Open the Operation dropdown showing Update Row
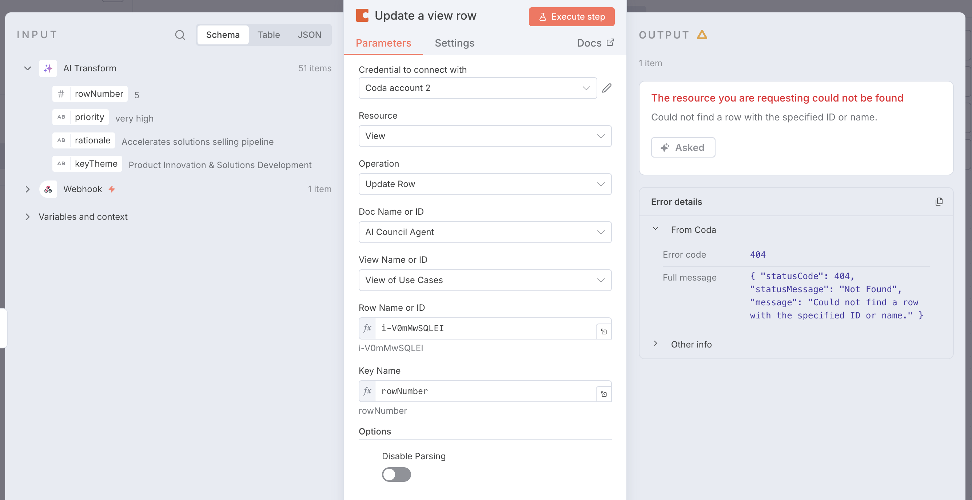This screenshot has height=500, width=972. click(485, 184)
